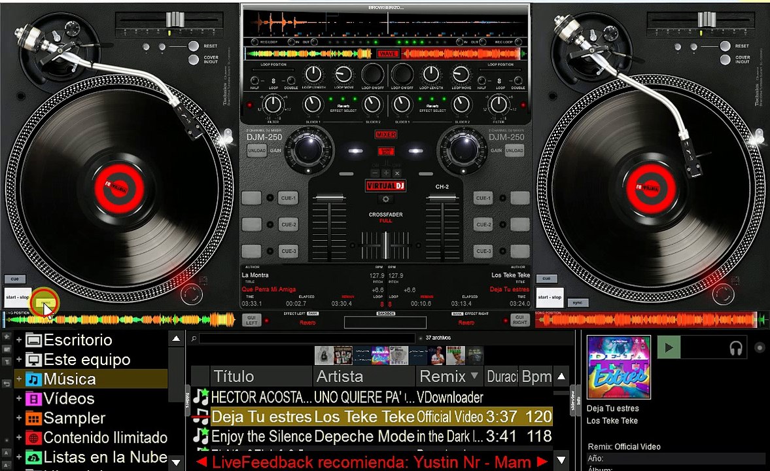Click the GUI LEFT button

tap(251, 321)
